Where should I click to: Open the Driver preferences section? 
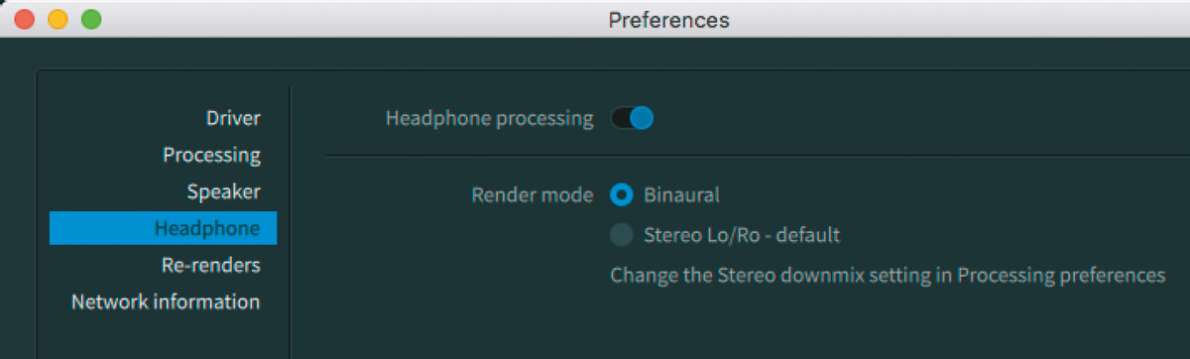click(233, 119)
